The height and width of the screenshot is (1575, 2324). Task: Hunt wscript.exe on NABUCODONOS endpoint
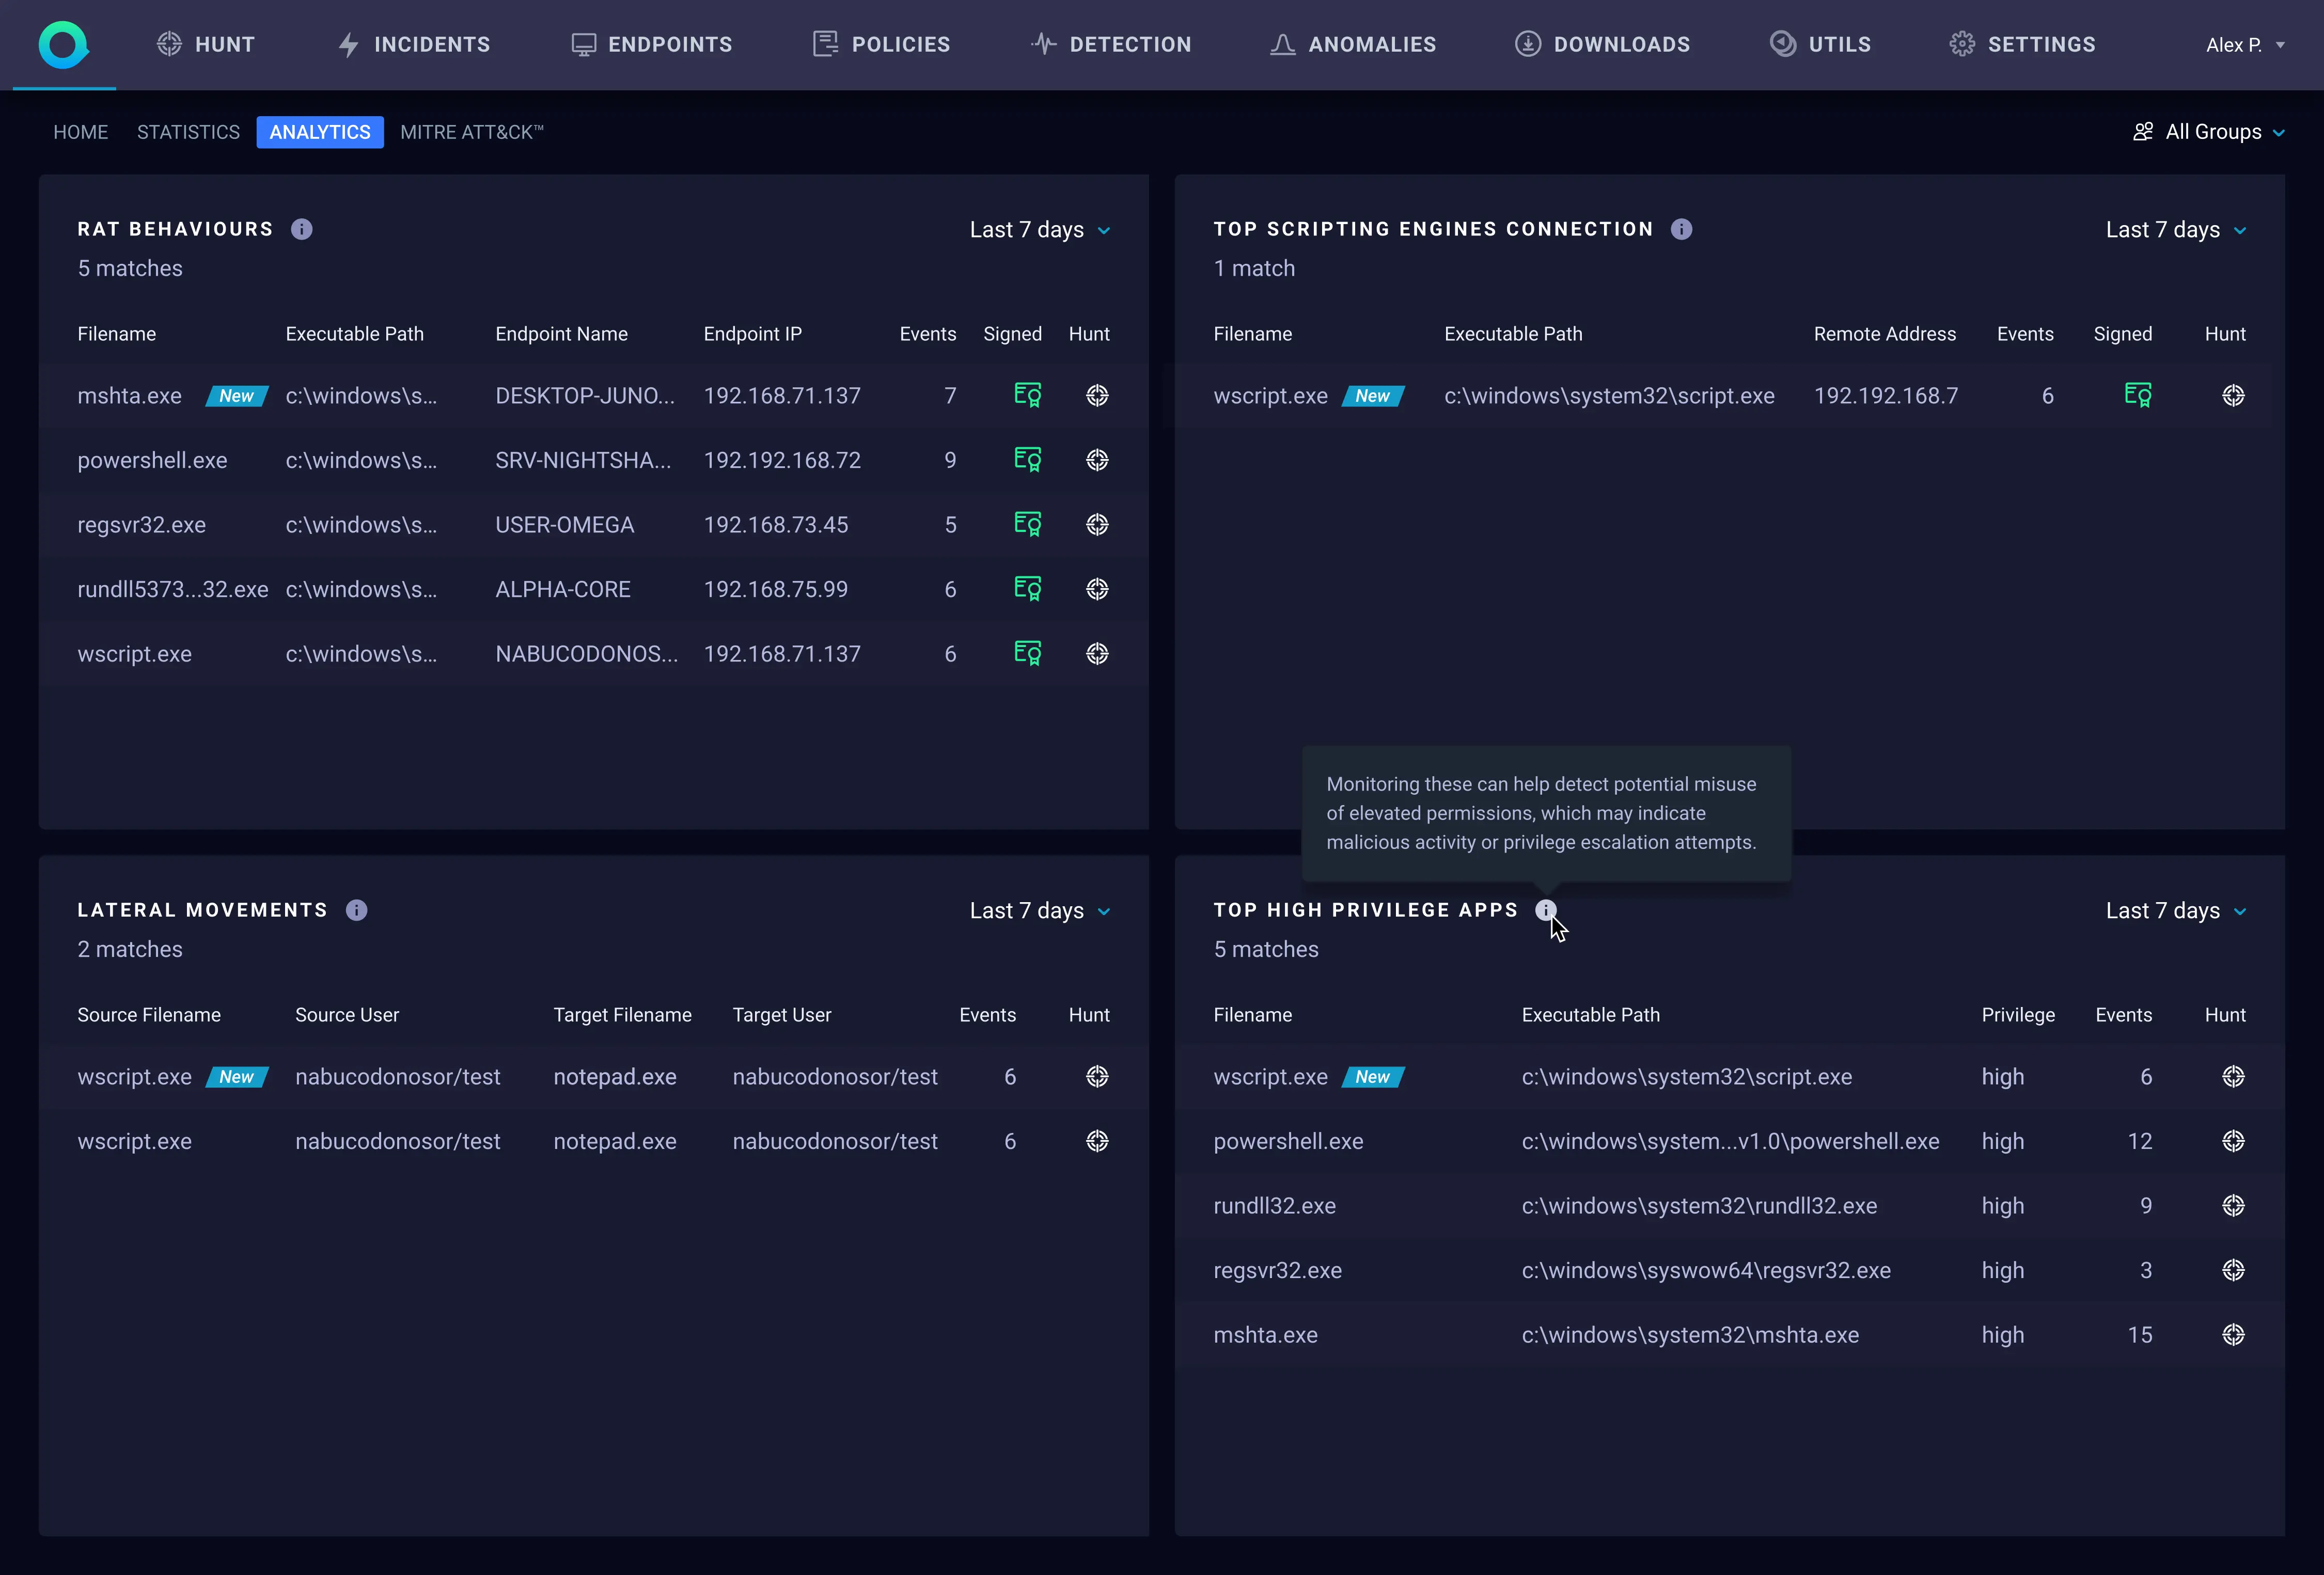tap(1097, 653)
